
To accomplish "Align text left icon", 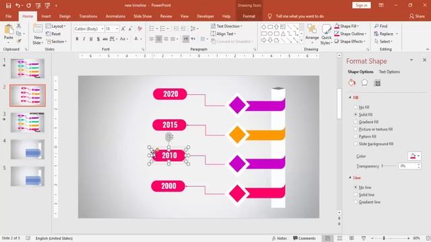I will tap(152, 39).
